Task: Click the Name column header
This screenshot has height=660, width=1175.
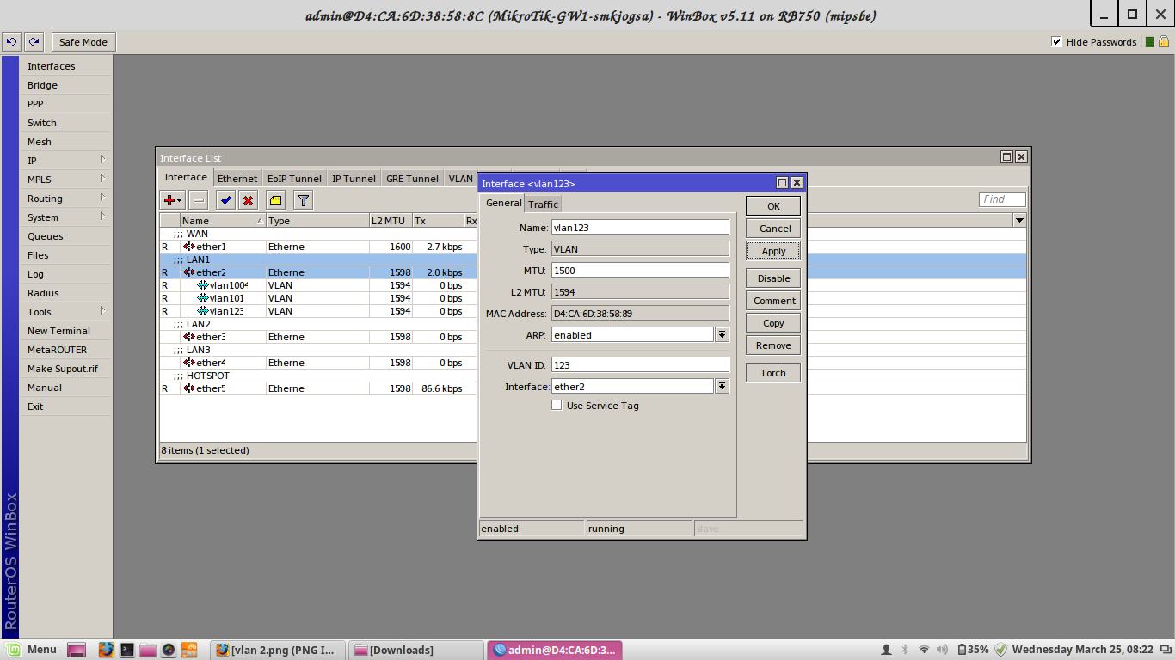Action: pyautogui.click(x=223, y=221)
